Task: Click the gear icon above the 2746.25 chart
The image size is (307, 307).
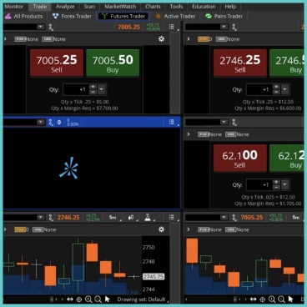Action: [x=161, y=229]
